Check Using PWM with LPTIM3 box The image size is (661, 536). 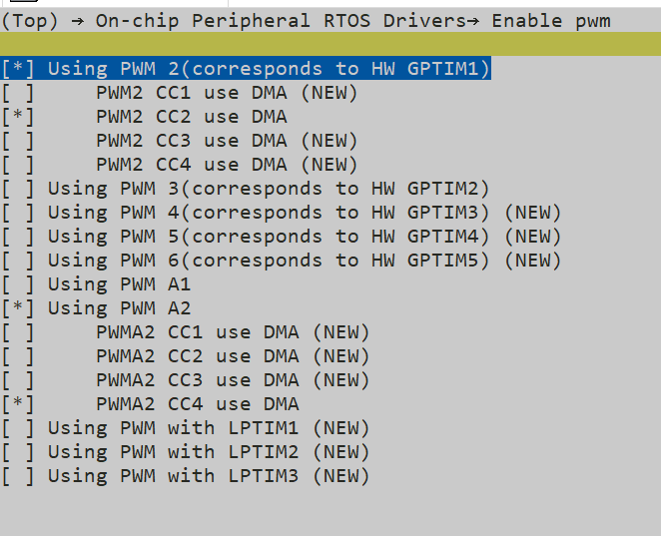pos(19,476)
